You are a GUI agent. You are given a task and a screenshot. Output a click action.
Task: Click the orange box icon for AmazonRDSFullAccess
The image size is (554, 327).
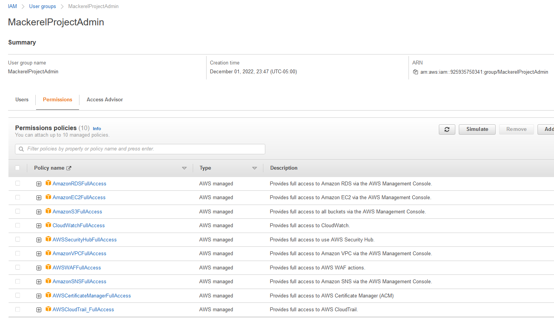tap(48, 183)
